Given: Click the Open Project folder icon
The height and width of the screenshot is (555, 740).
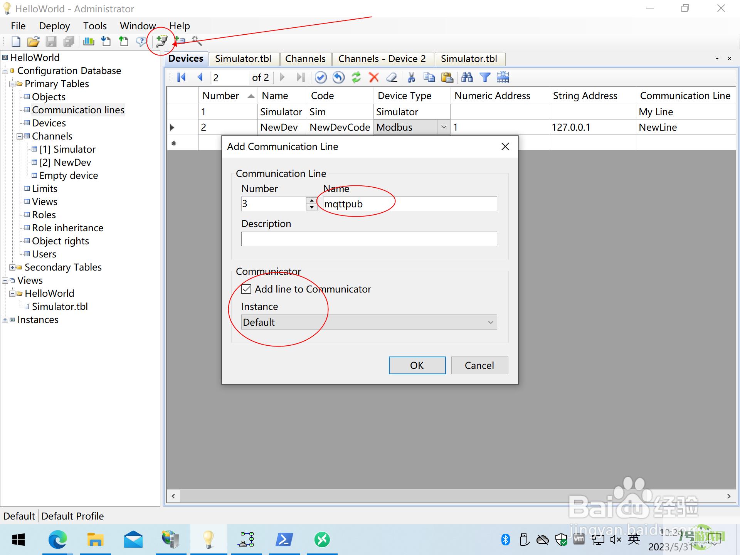Looking at the screenshot, I should click(x=34, y=41).
